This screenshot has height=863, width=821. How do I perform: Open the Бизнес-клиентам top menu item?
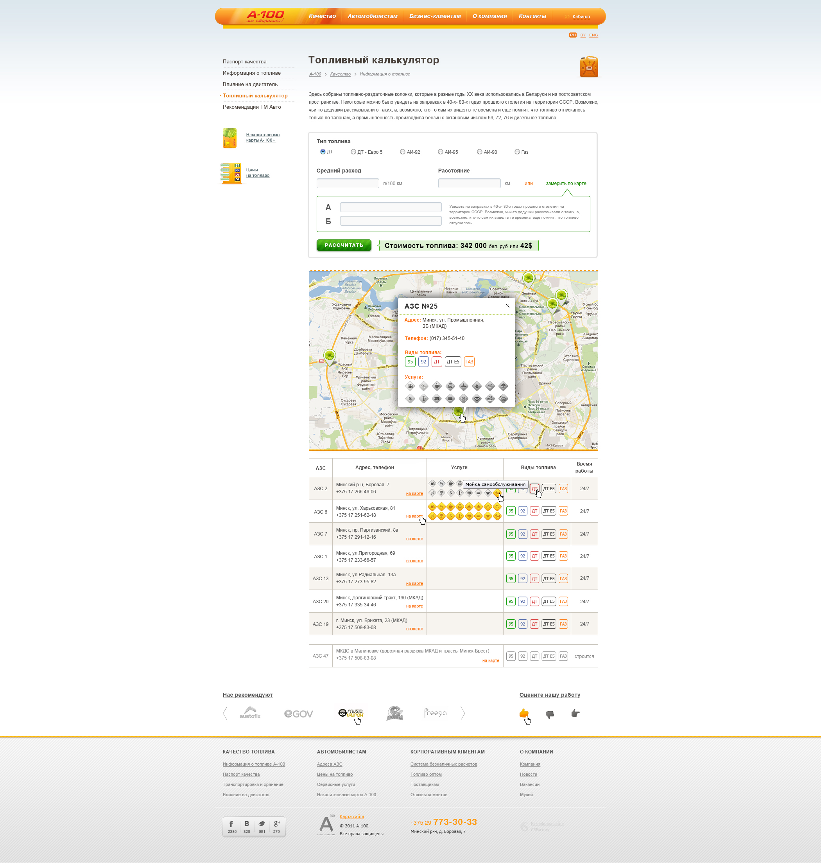[x=435, y=16]
